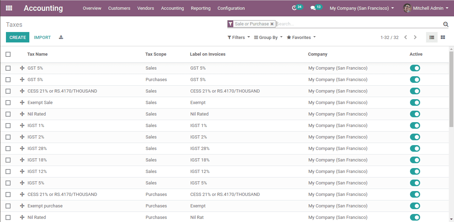Open the apps grid menu icon
The height and width of the screenshot is (222, 454).
(9, 8)
